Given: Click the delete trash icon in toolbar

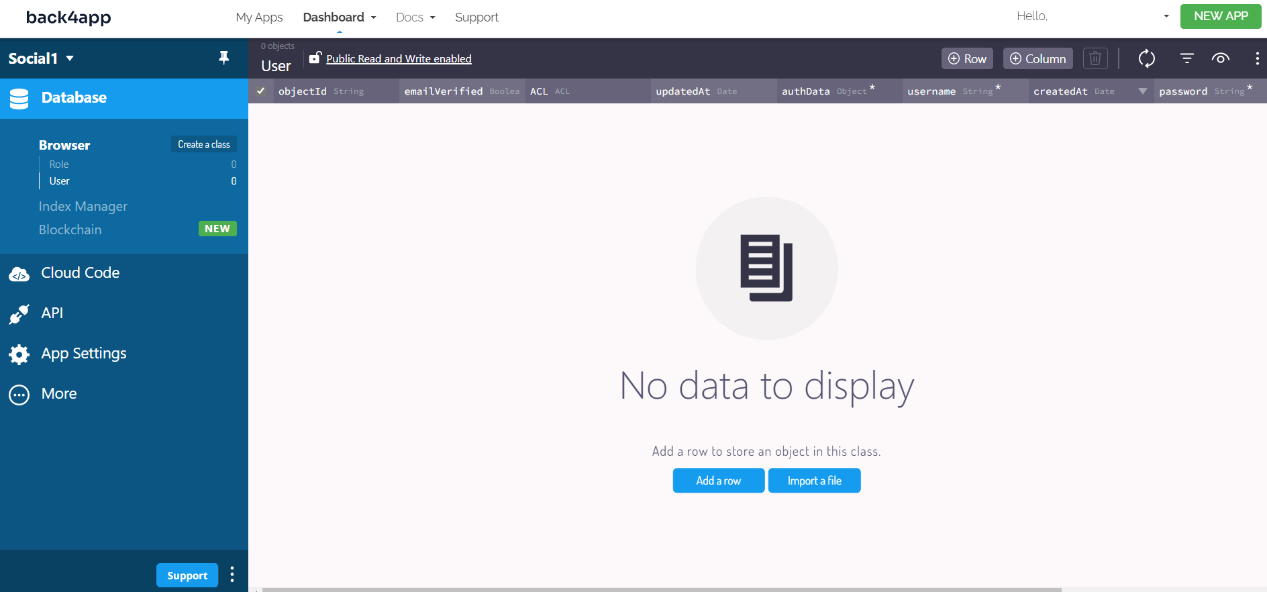Looking at the screenshot, I should (x=1095, y=58).
